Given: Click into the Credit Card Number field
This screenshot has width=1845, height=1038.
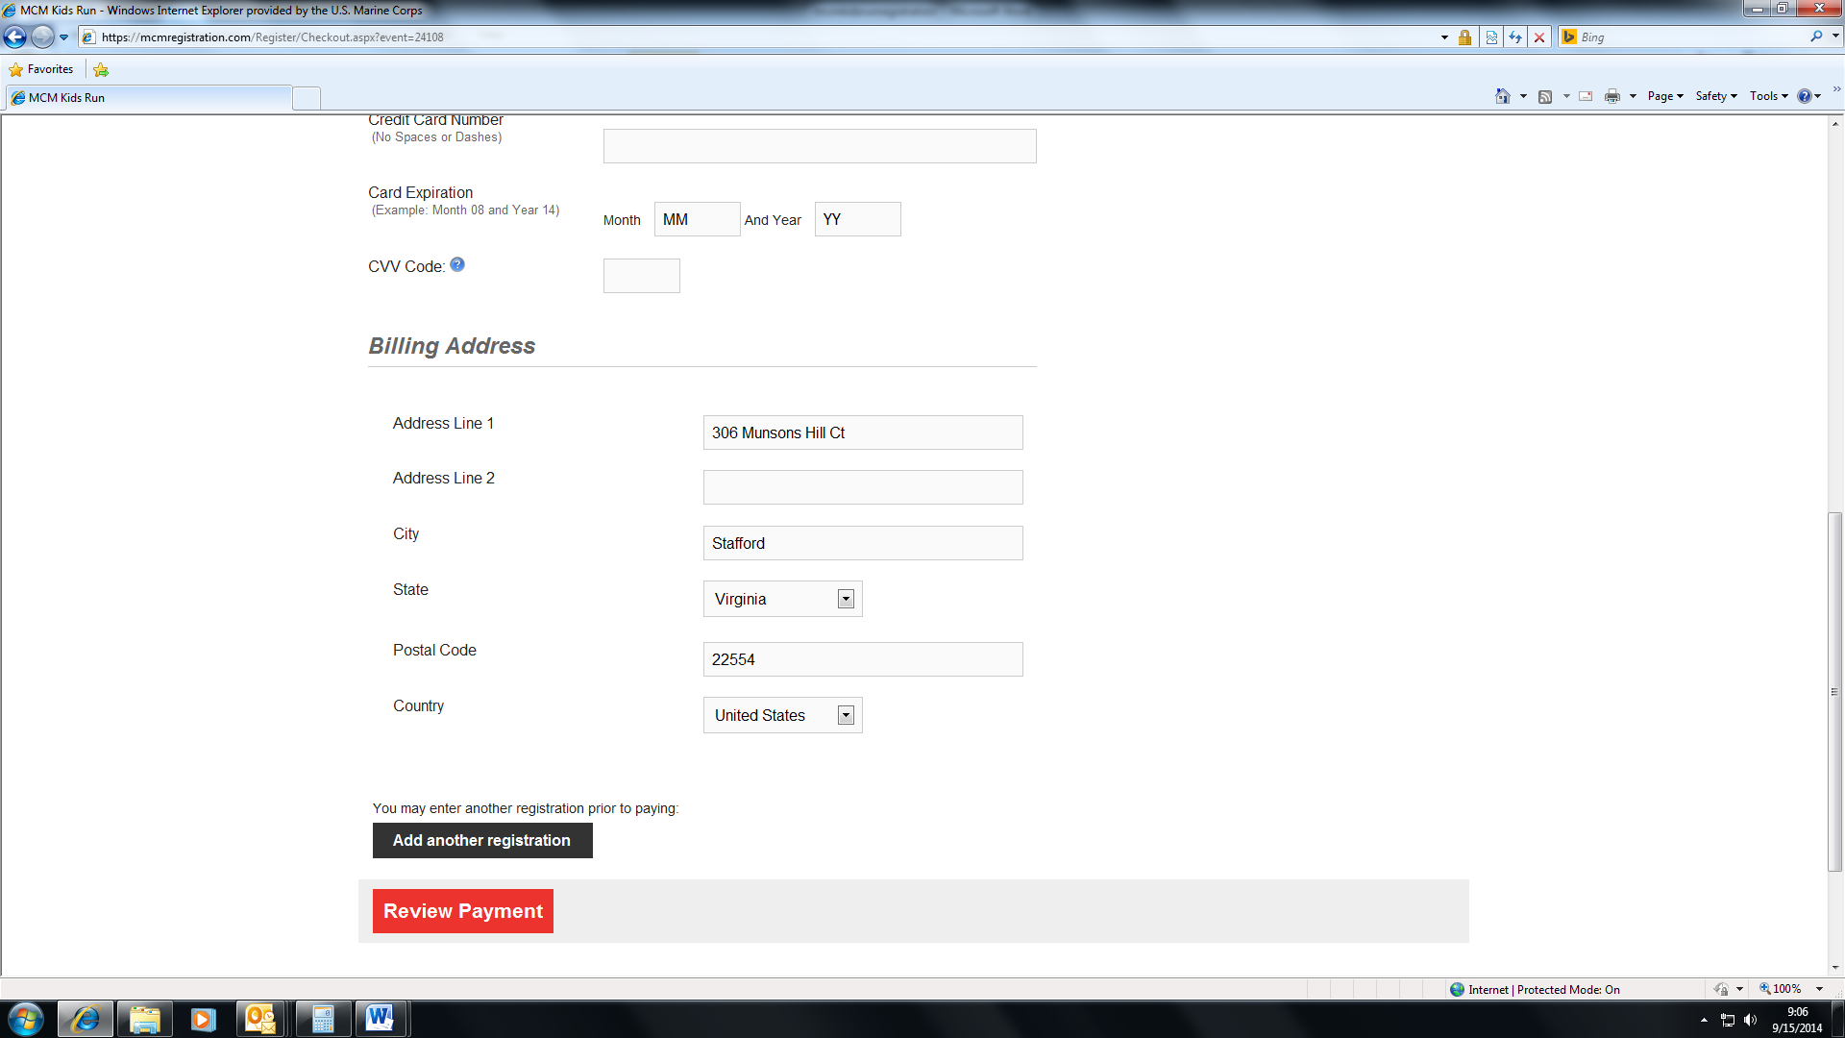Looking at the screenshot, I should (820, 146).
